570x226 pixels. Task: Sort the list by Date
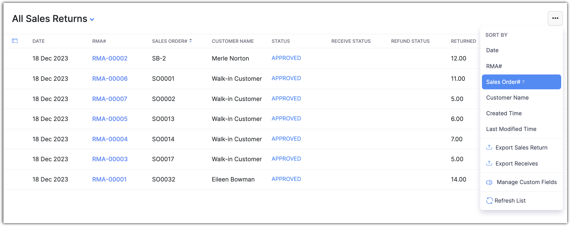tap(492, 50)
